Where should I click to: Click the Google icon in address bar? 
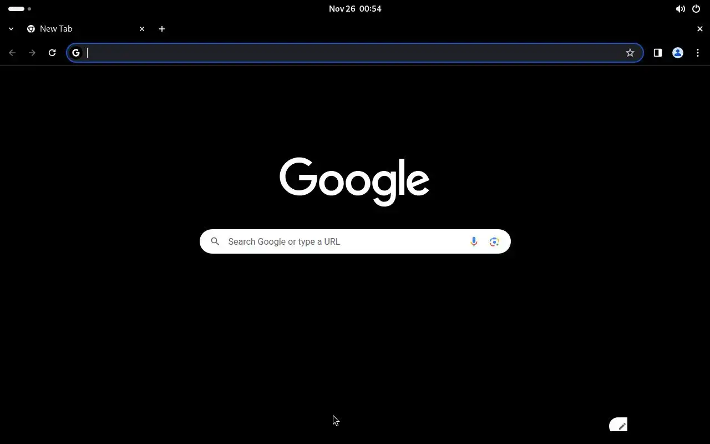(76, 53)
